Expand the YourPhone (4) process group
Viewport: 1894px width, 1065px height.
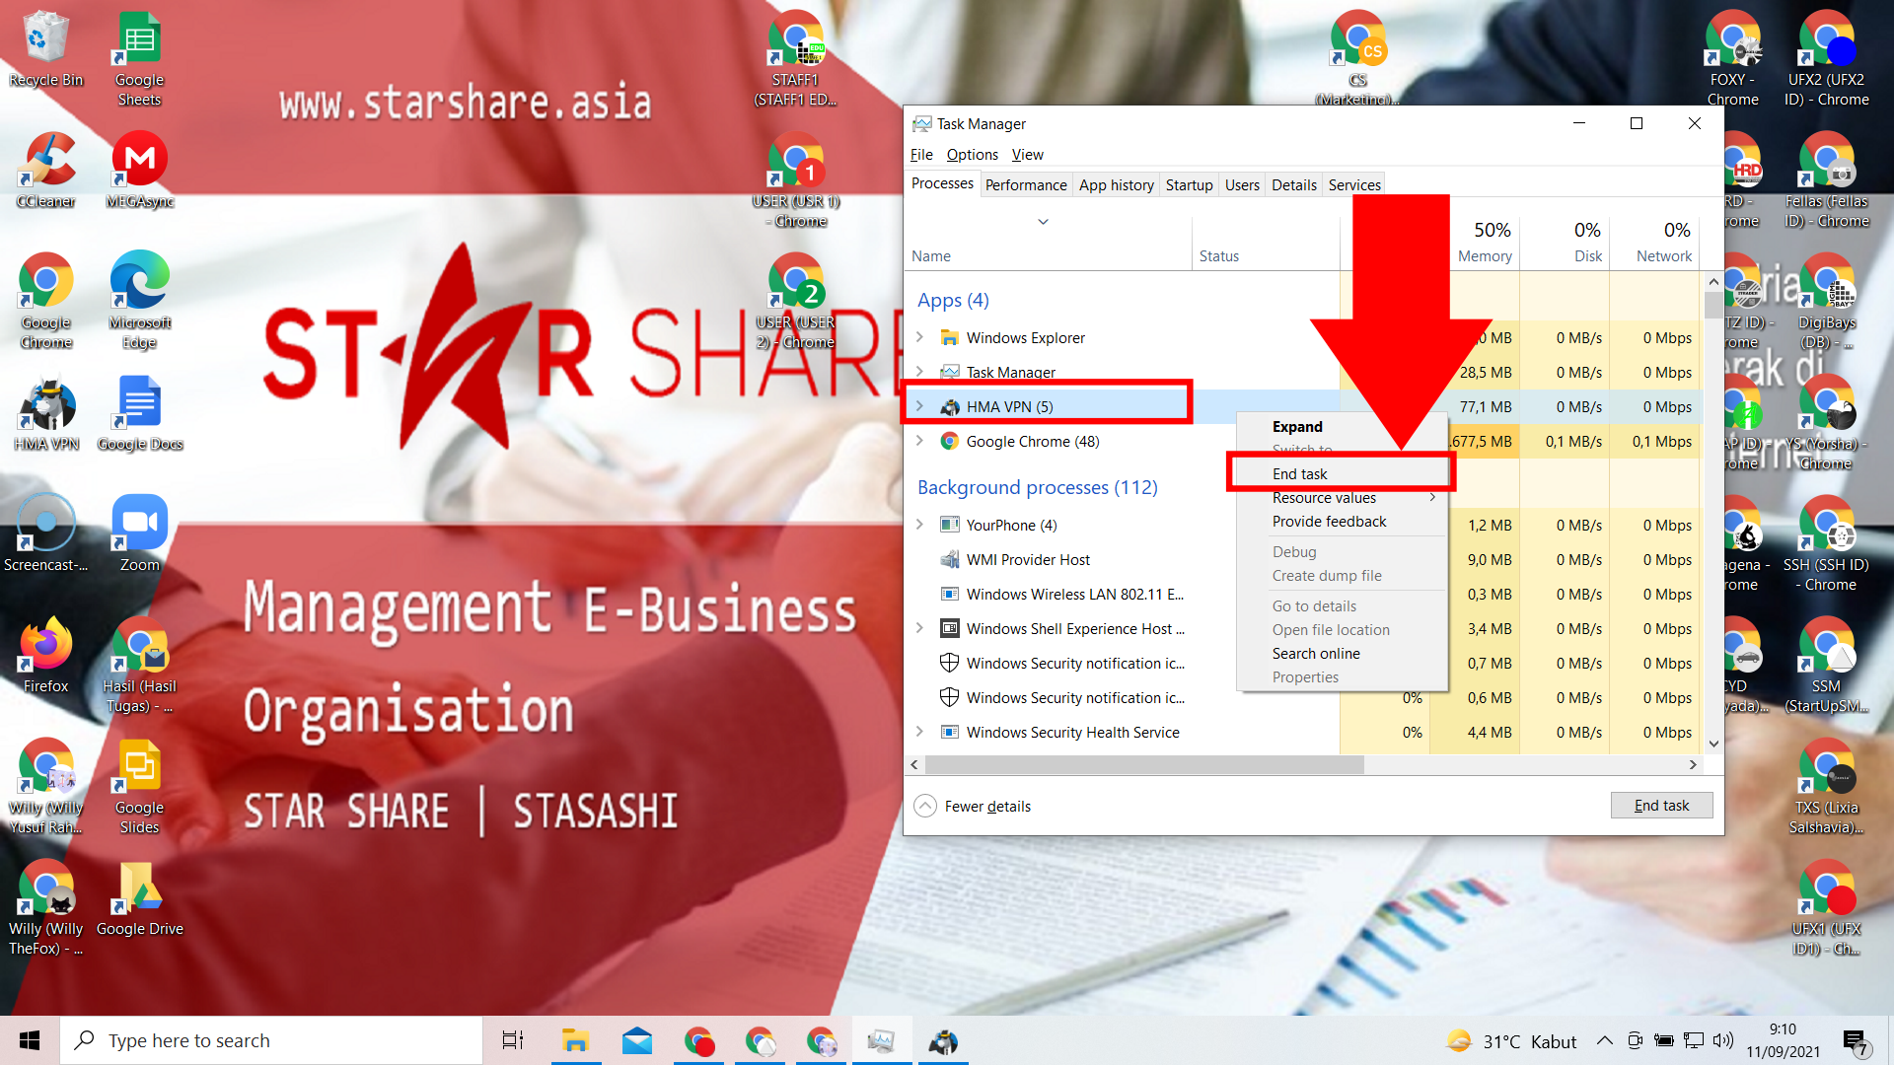[919, 525]
